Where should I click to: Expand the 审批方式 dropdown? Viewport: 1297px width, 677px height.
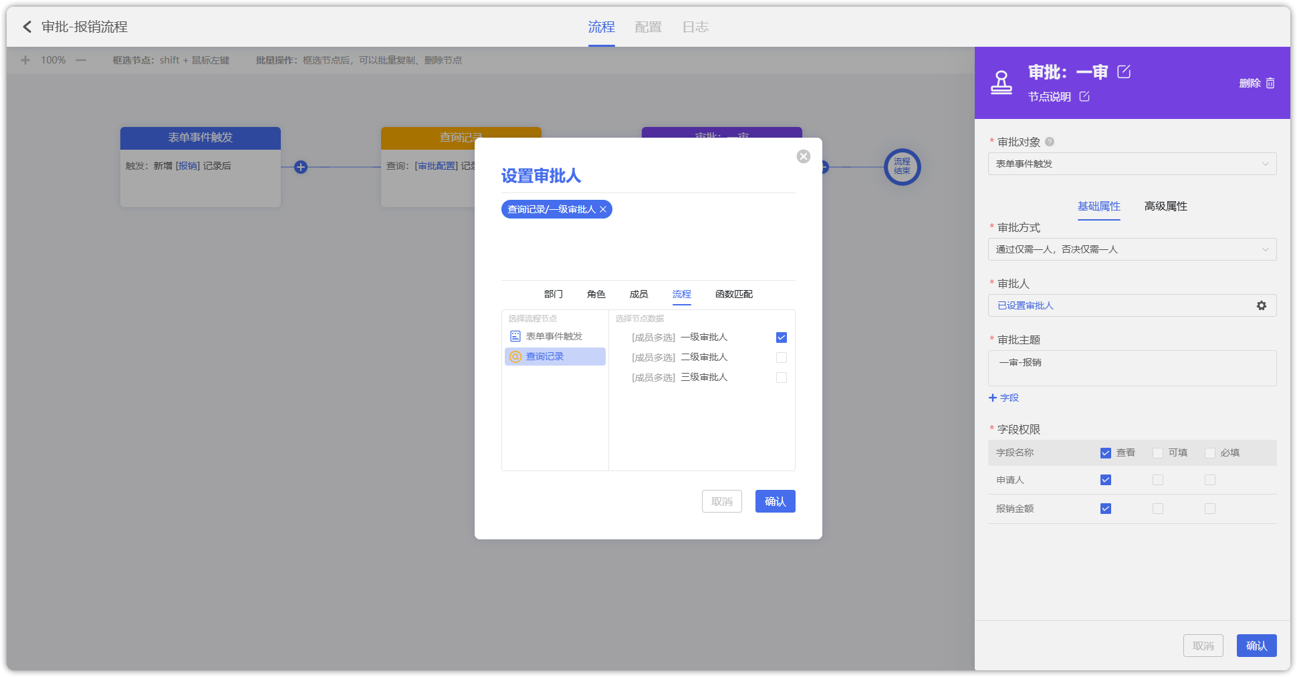[x=1132, y=249]
